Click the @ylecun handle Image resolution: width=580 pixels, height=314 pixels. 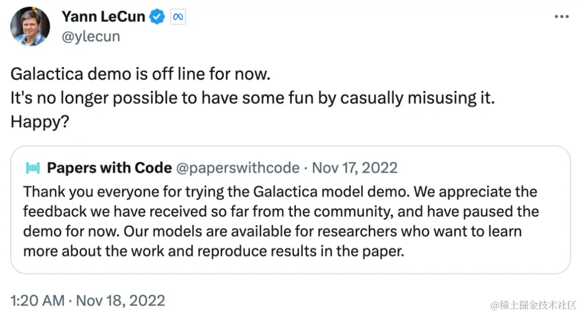click(91, 36)
